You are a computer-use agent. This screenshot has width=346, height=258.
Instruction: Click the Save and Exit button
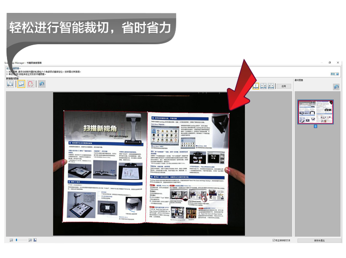pyautogui.click(x=319, y=240)
